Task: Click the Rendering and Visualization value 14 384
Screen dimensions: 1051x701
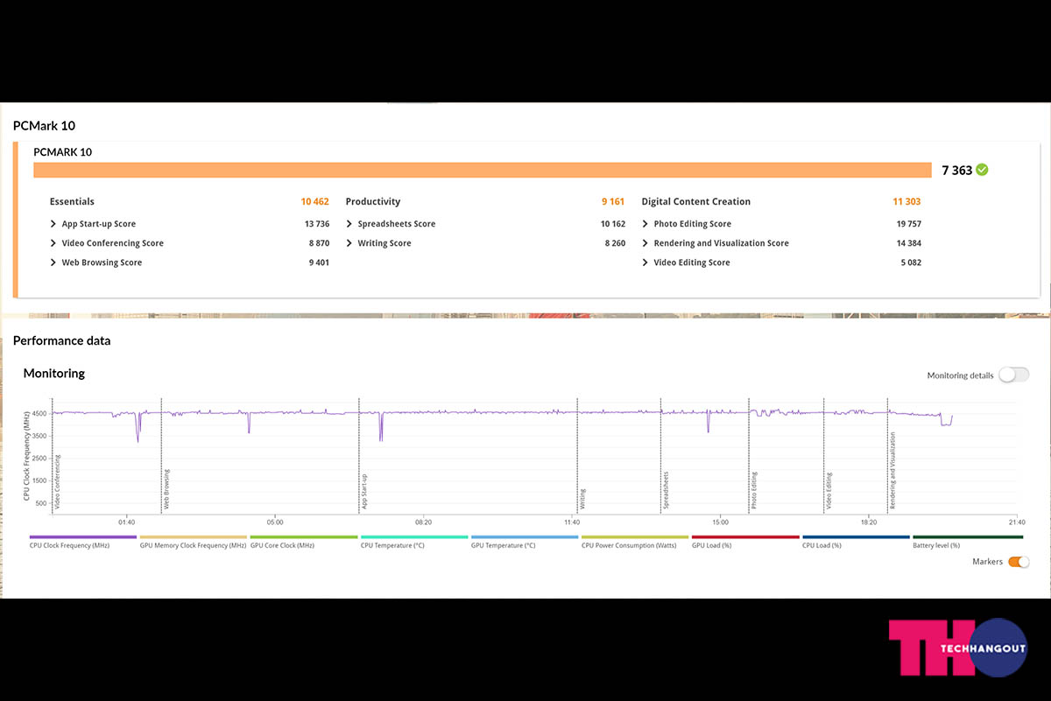Action: click(908, 243)
